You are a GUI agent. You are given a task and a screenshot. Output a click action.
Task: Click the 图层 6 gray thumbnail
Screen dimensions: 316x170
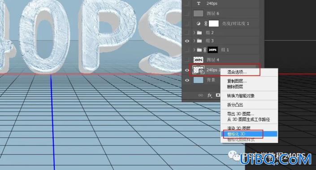[198, 13]
